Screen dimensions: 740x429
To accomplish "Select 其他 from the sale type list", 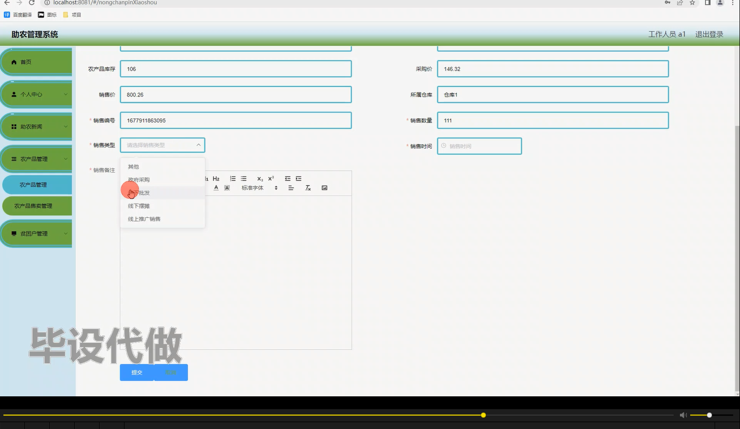I will (x=163, y=167).
